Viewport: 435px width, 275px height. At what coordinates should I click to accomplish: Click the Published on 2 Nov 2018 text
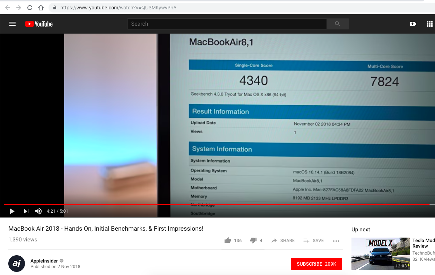click(x=55, y=267)
